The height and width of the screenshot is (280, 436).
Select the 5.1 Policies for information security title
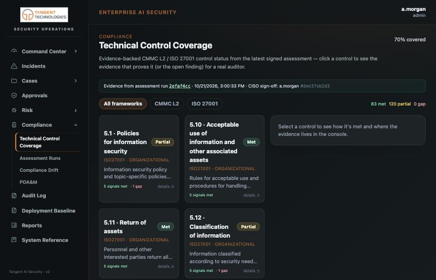[x=125, y=142]
